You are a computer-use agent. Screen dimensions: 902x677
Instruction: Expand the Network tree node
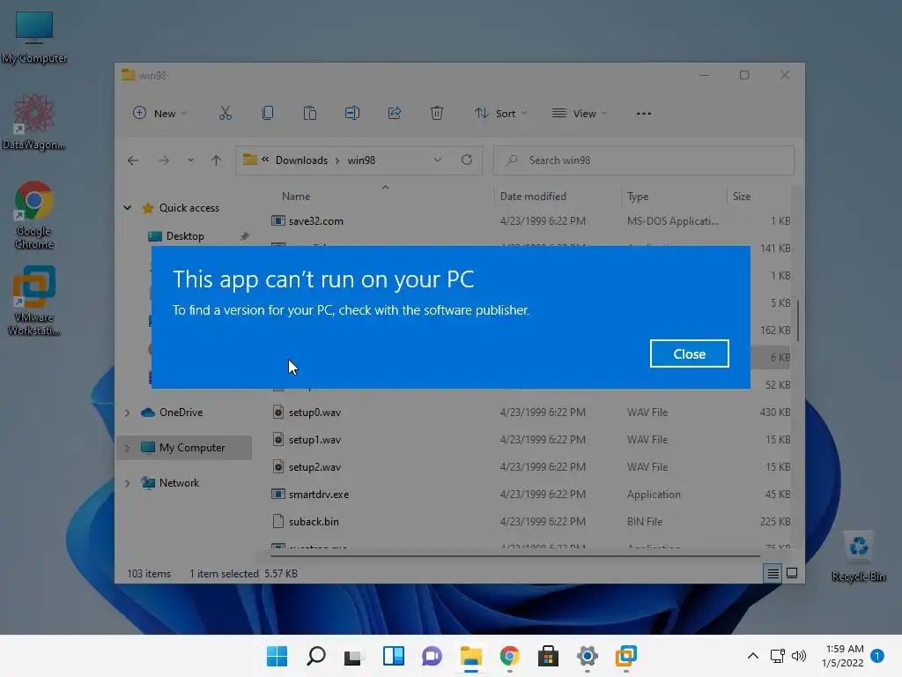pyautogui.click(x=127, y=482)
